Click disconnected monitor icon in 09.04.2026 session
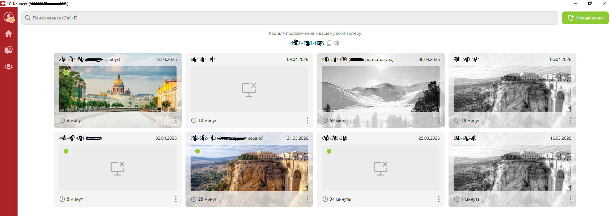The width and height of the screenshot is (611, 216). tap(249, 90)
